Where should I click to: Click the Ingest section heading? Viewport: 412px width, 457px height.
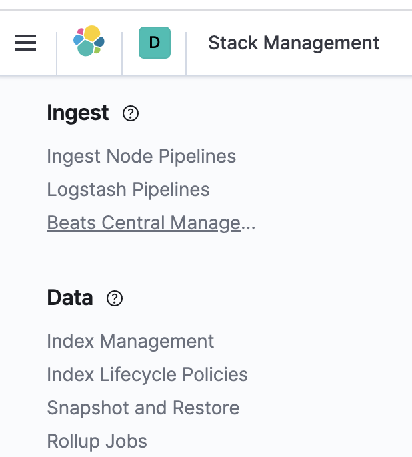pyautogui.click(x=77, y=113)
